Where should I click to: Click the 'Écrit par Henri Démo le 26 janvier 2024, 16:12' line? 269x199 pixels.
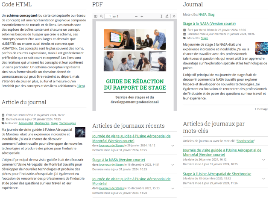[x=35, y=115]
